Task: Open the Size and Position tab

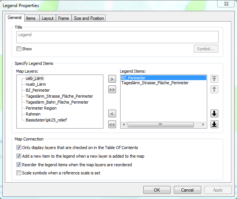Action: click(x=89, y=18)
